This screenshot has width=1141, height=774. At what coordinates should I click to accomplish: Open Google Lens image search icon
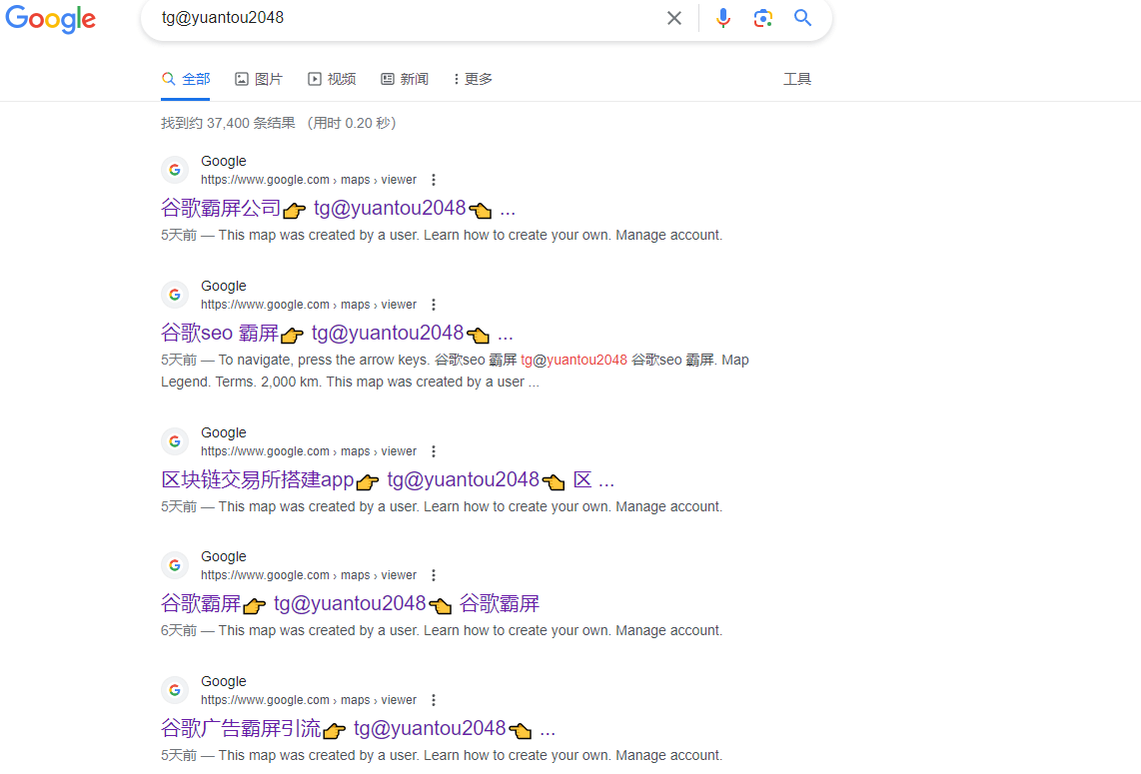[x=762, y=18]
